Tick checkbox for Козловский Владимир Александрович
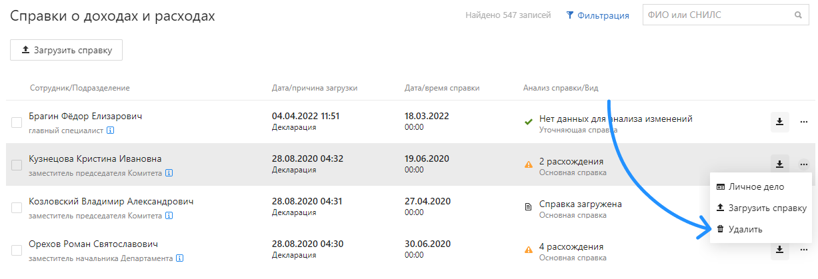This screenshot has height=279, width=818. tap(17, 208)
